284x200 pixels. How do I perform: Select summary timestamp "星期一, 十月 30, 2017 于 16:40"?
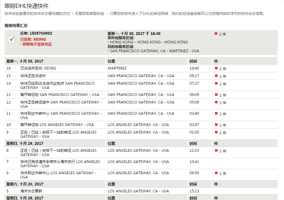(134, 33)
